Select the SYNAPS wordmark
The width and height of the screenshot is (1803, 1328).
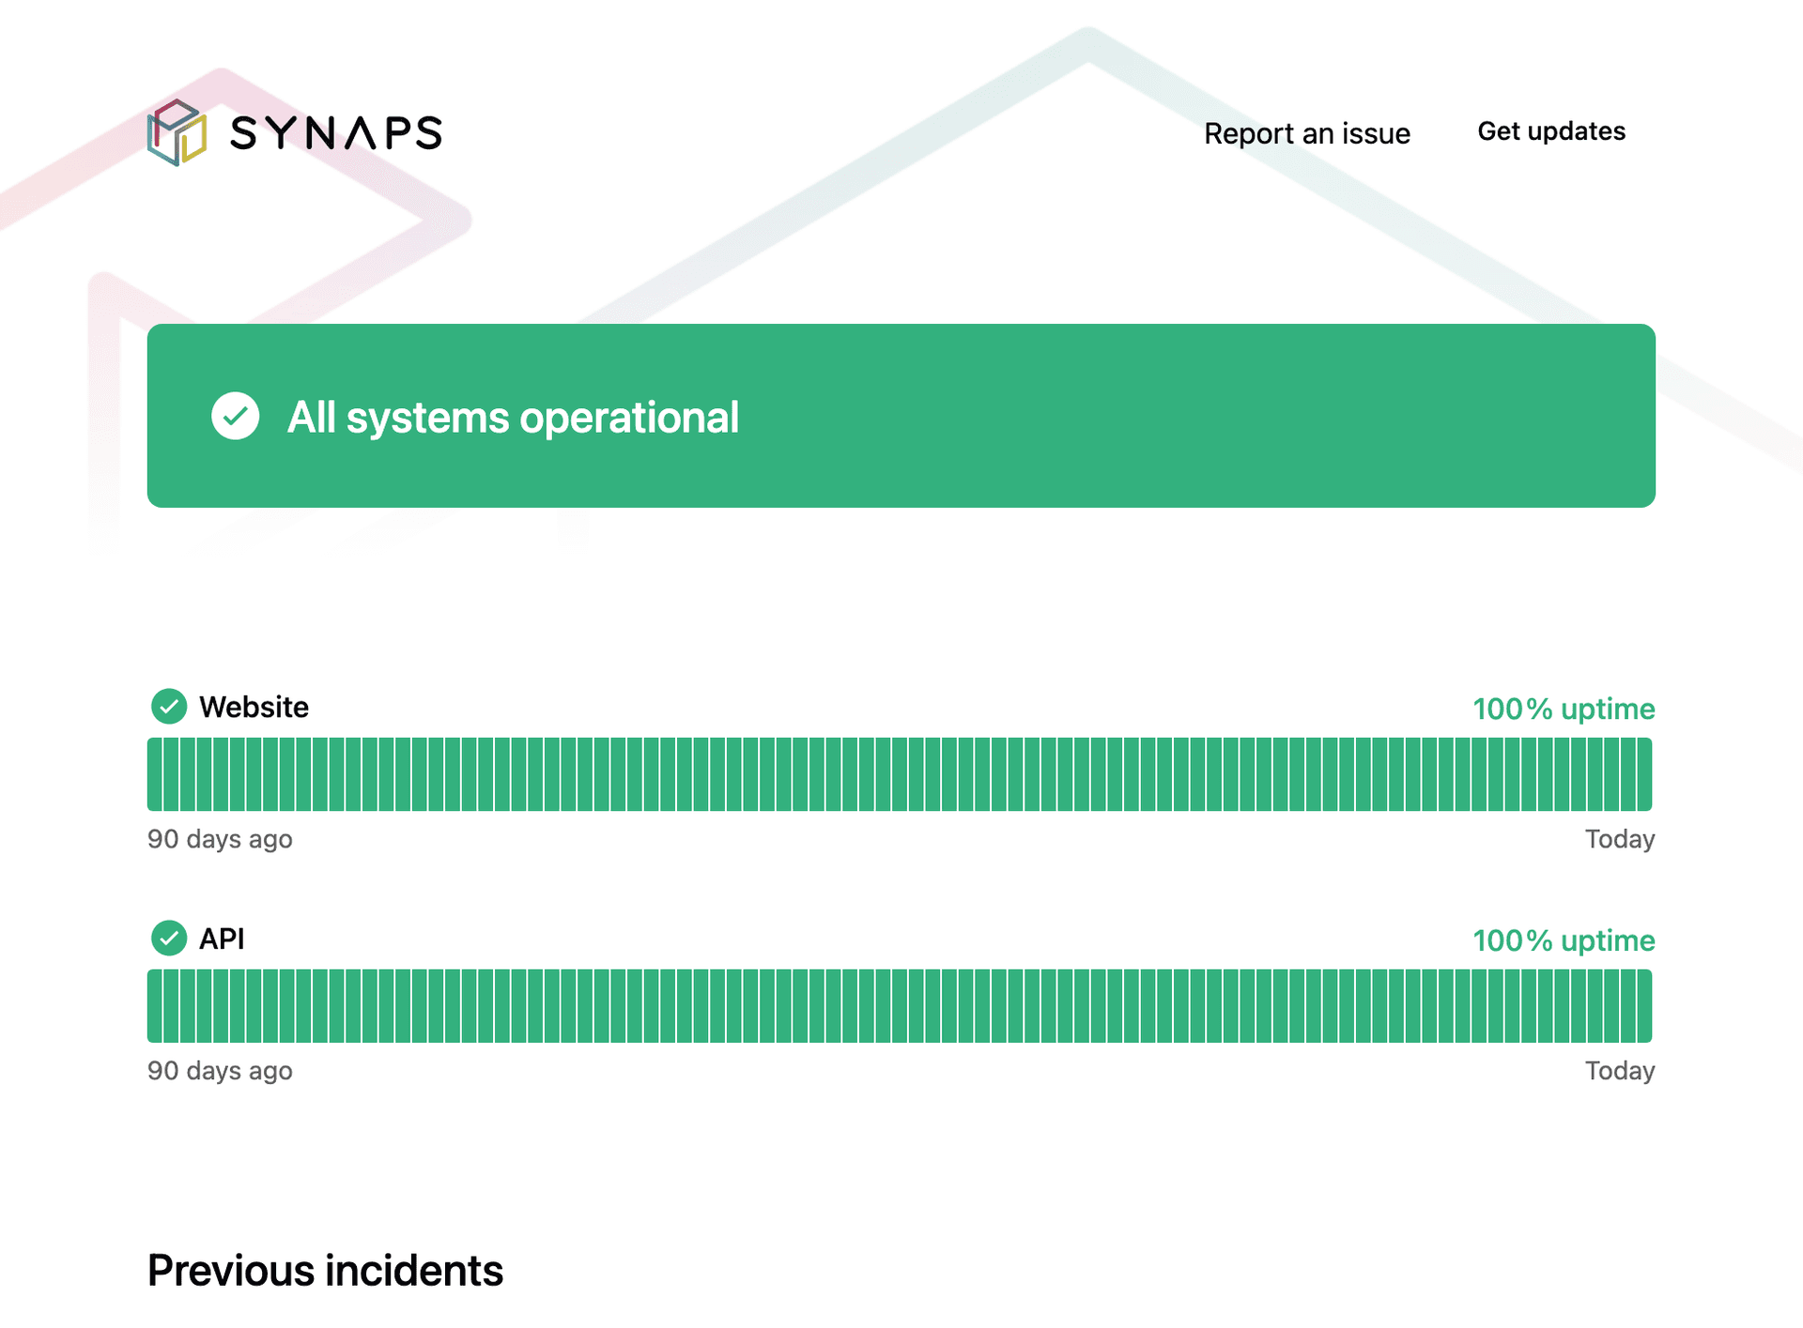pos(335,133)
